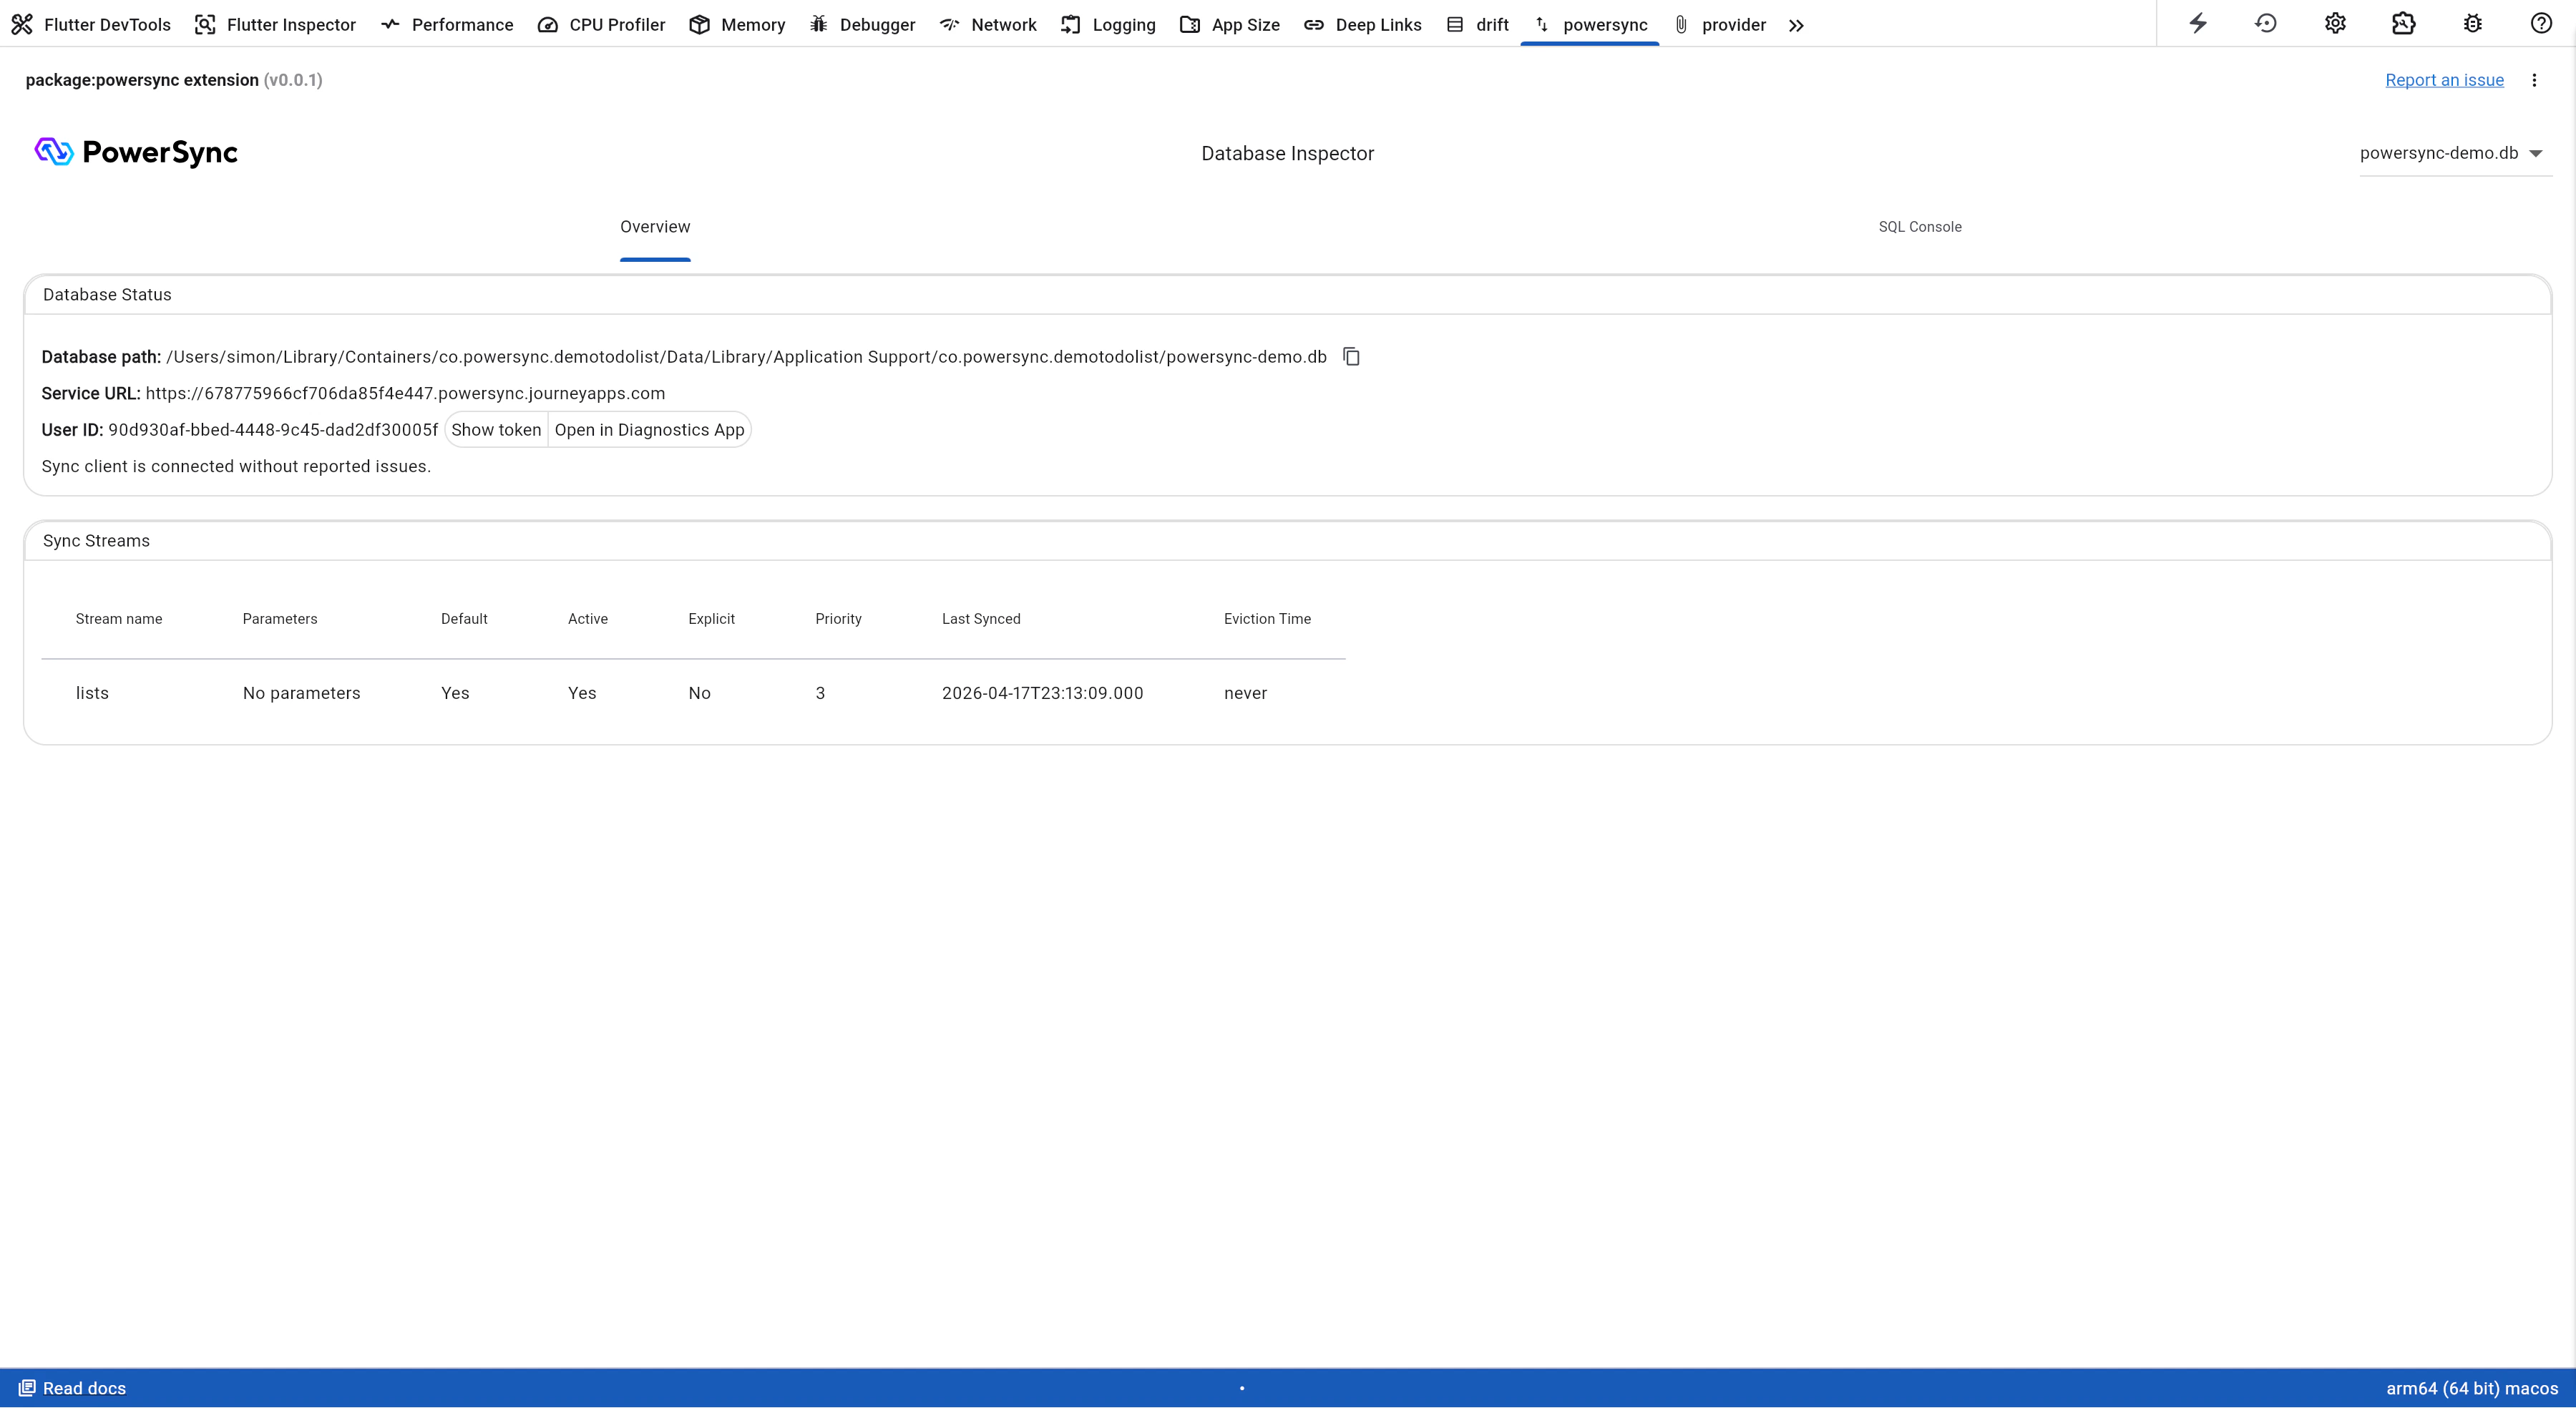The height and width of the screenshot is (1408, 2576).
Task: Open the Flutter DevTools home tab
Action: [91, 24]
